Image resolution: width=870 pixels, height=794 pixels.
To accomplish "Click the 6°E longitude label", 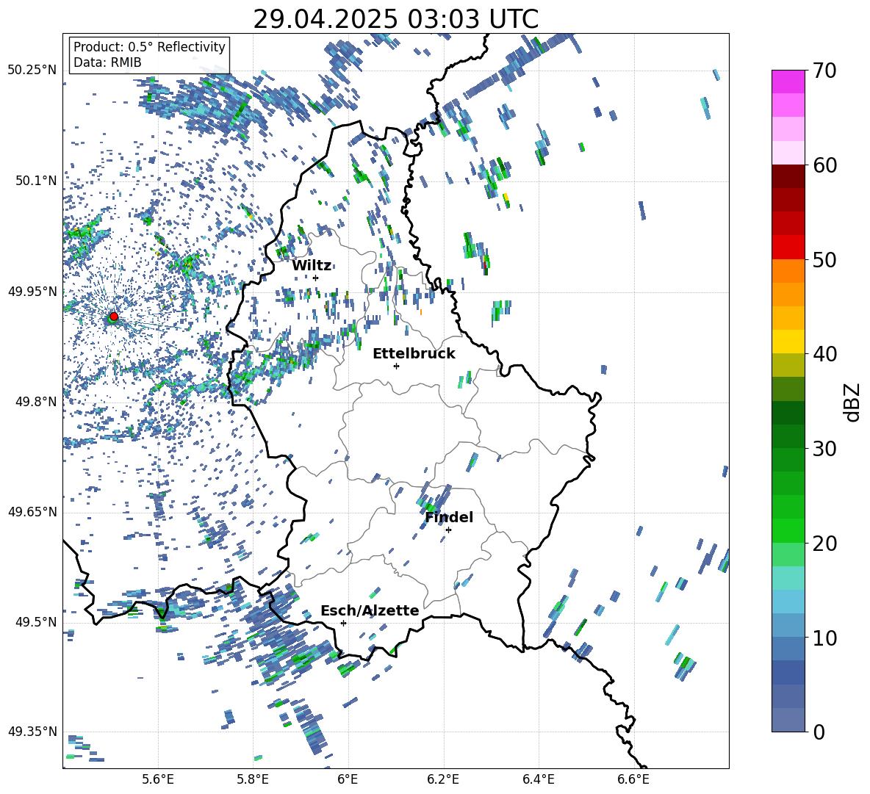I will click(x=348, y=779).
